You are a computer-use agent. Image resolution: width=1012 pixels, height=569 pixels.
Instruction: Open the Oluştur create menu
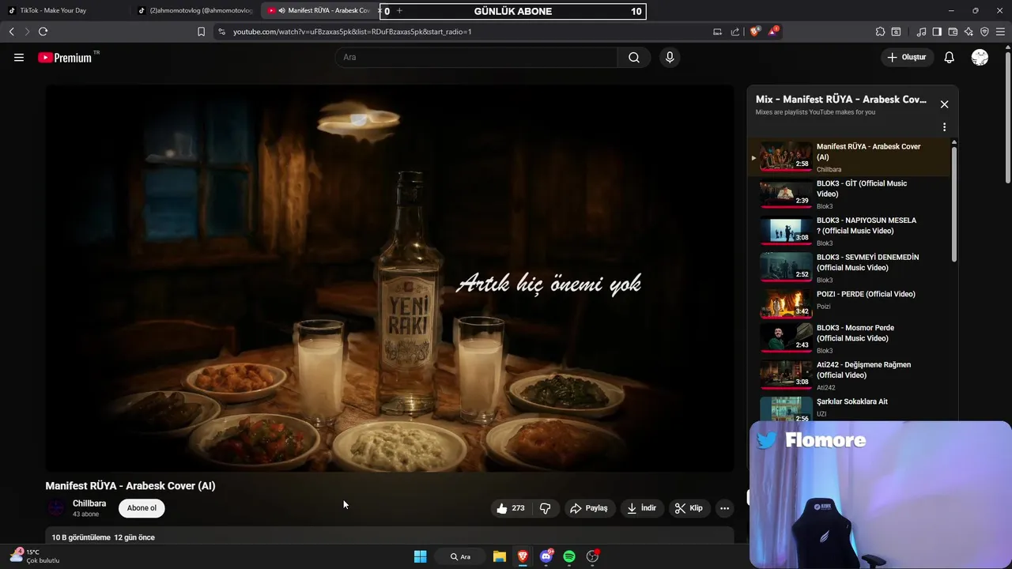point(907,58)
